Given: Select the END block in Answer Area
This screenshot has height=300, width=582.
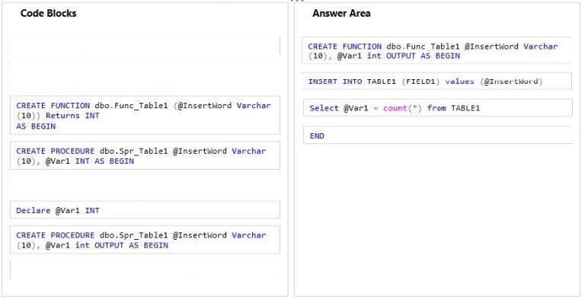Looking at the screenshot, I should [437, 136].
